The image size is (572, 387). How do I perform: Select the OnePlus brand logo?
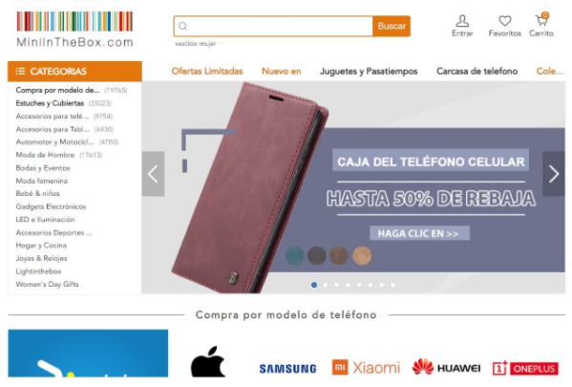click(525, 368)
